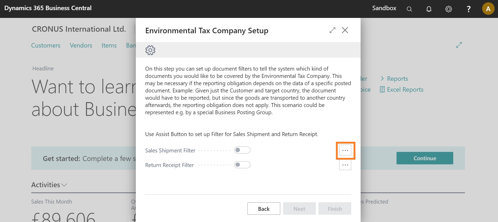
Task: Open the settings gear in top bar
Action: (449, 9)
